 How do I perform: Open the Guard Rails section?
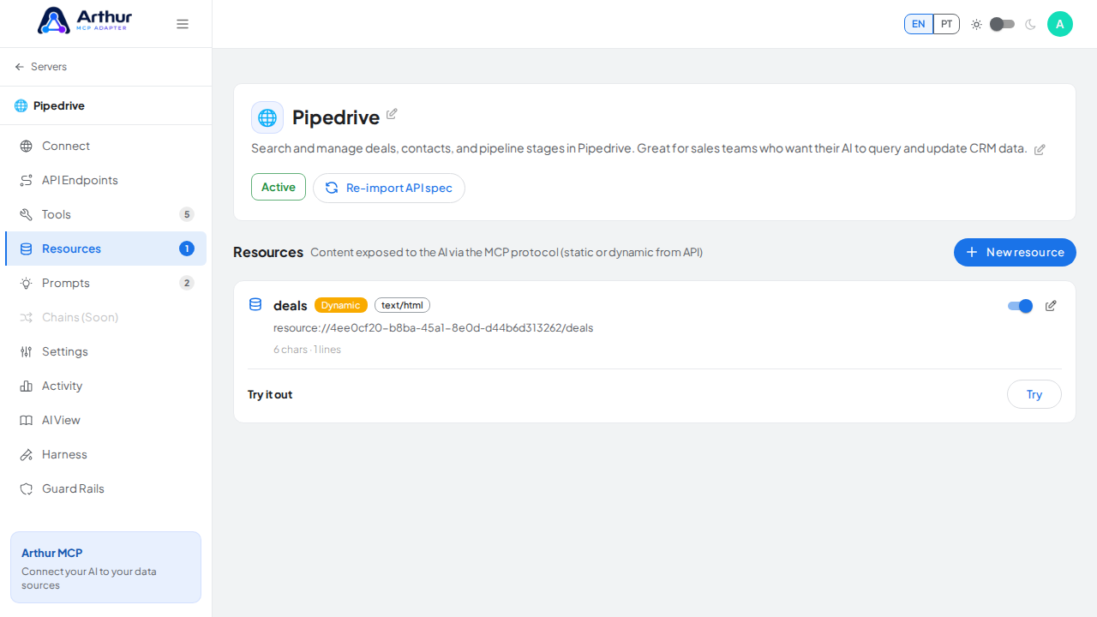[x=106, y=488]
